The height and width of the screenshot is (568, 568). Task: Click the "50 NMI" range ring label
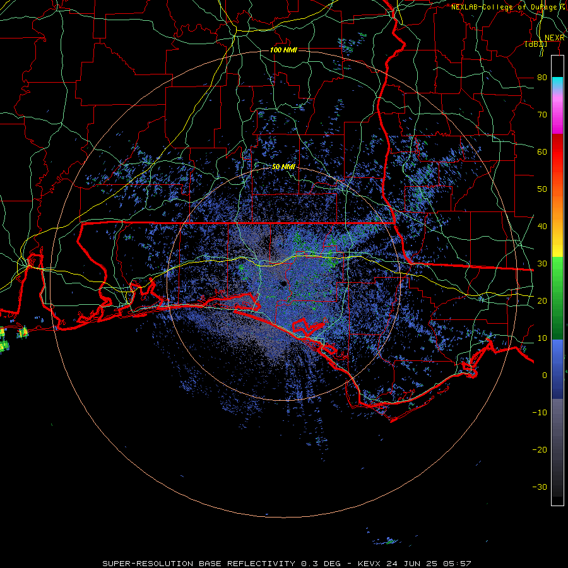[283, 167]
